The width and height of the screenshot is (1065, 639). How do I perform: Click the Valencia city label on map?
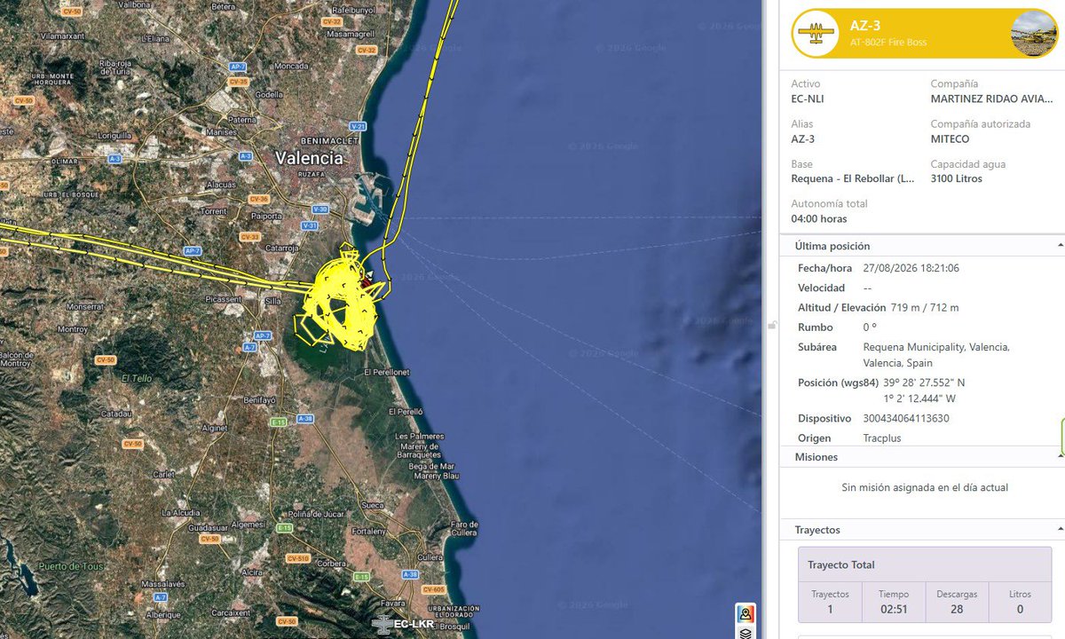[x=309, y=158]
